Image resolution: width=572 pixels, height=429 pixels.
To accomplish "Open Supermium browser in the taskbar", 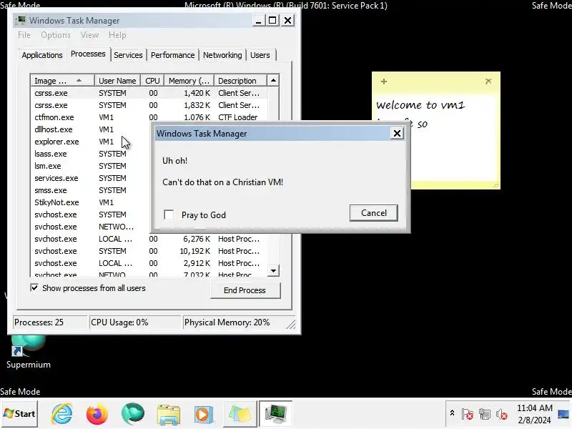I will 132,414.
